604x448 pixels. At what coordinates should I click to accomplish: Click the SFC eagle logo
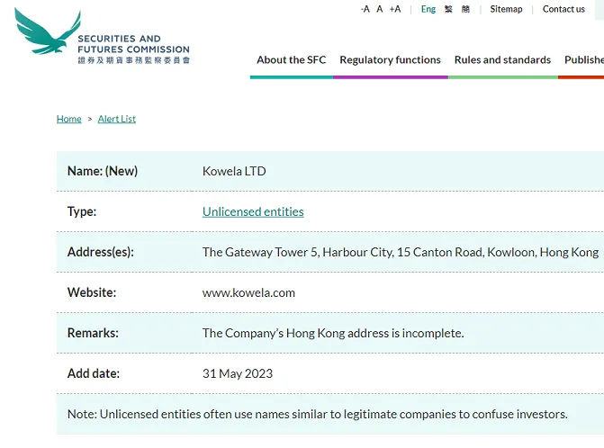coord(48,31)
